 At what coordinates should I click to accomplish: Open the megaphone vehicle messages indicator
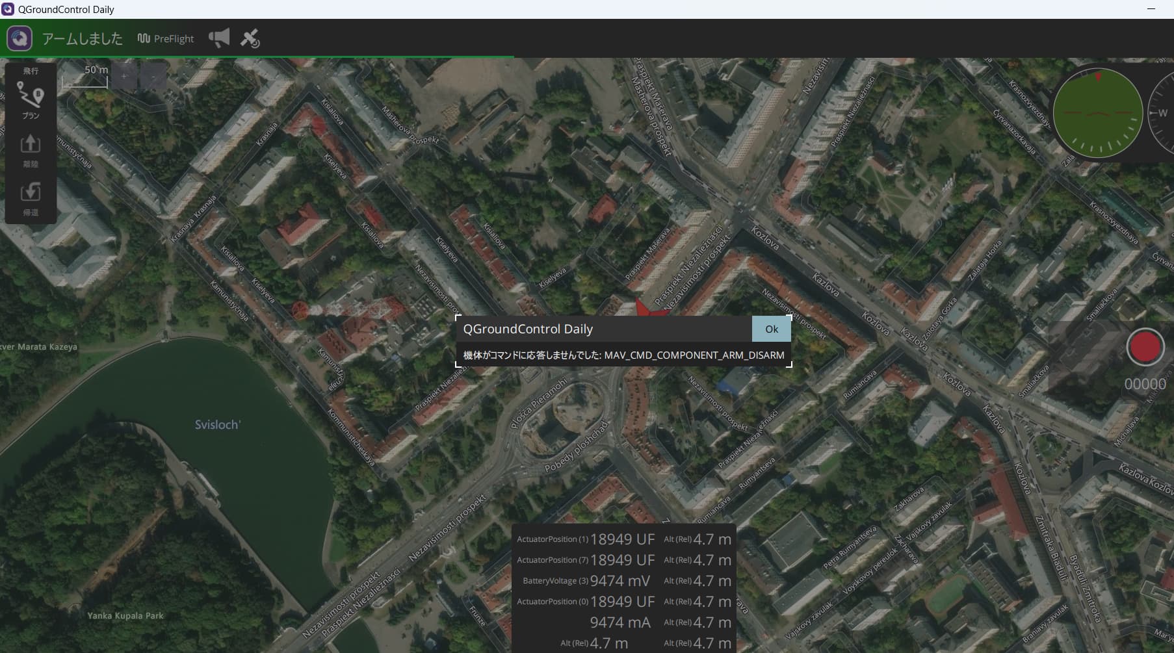click(x=219, y=38)
